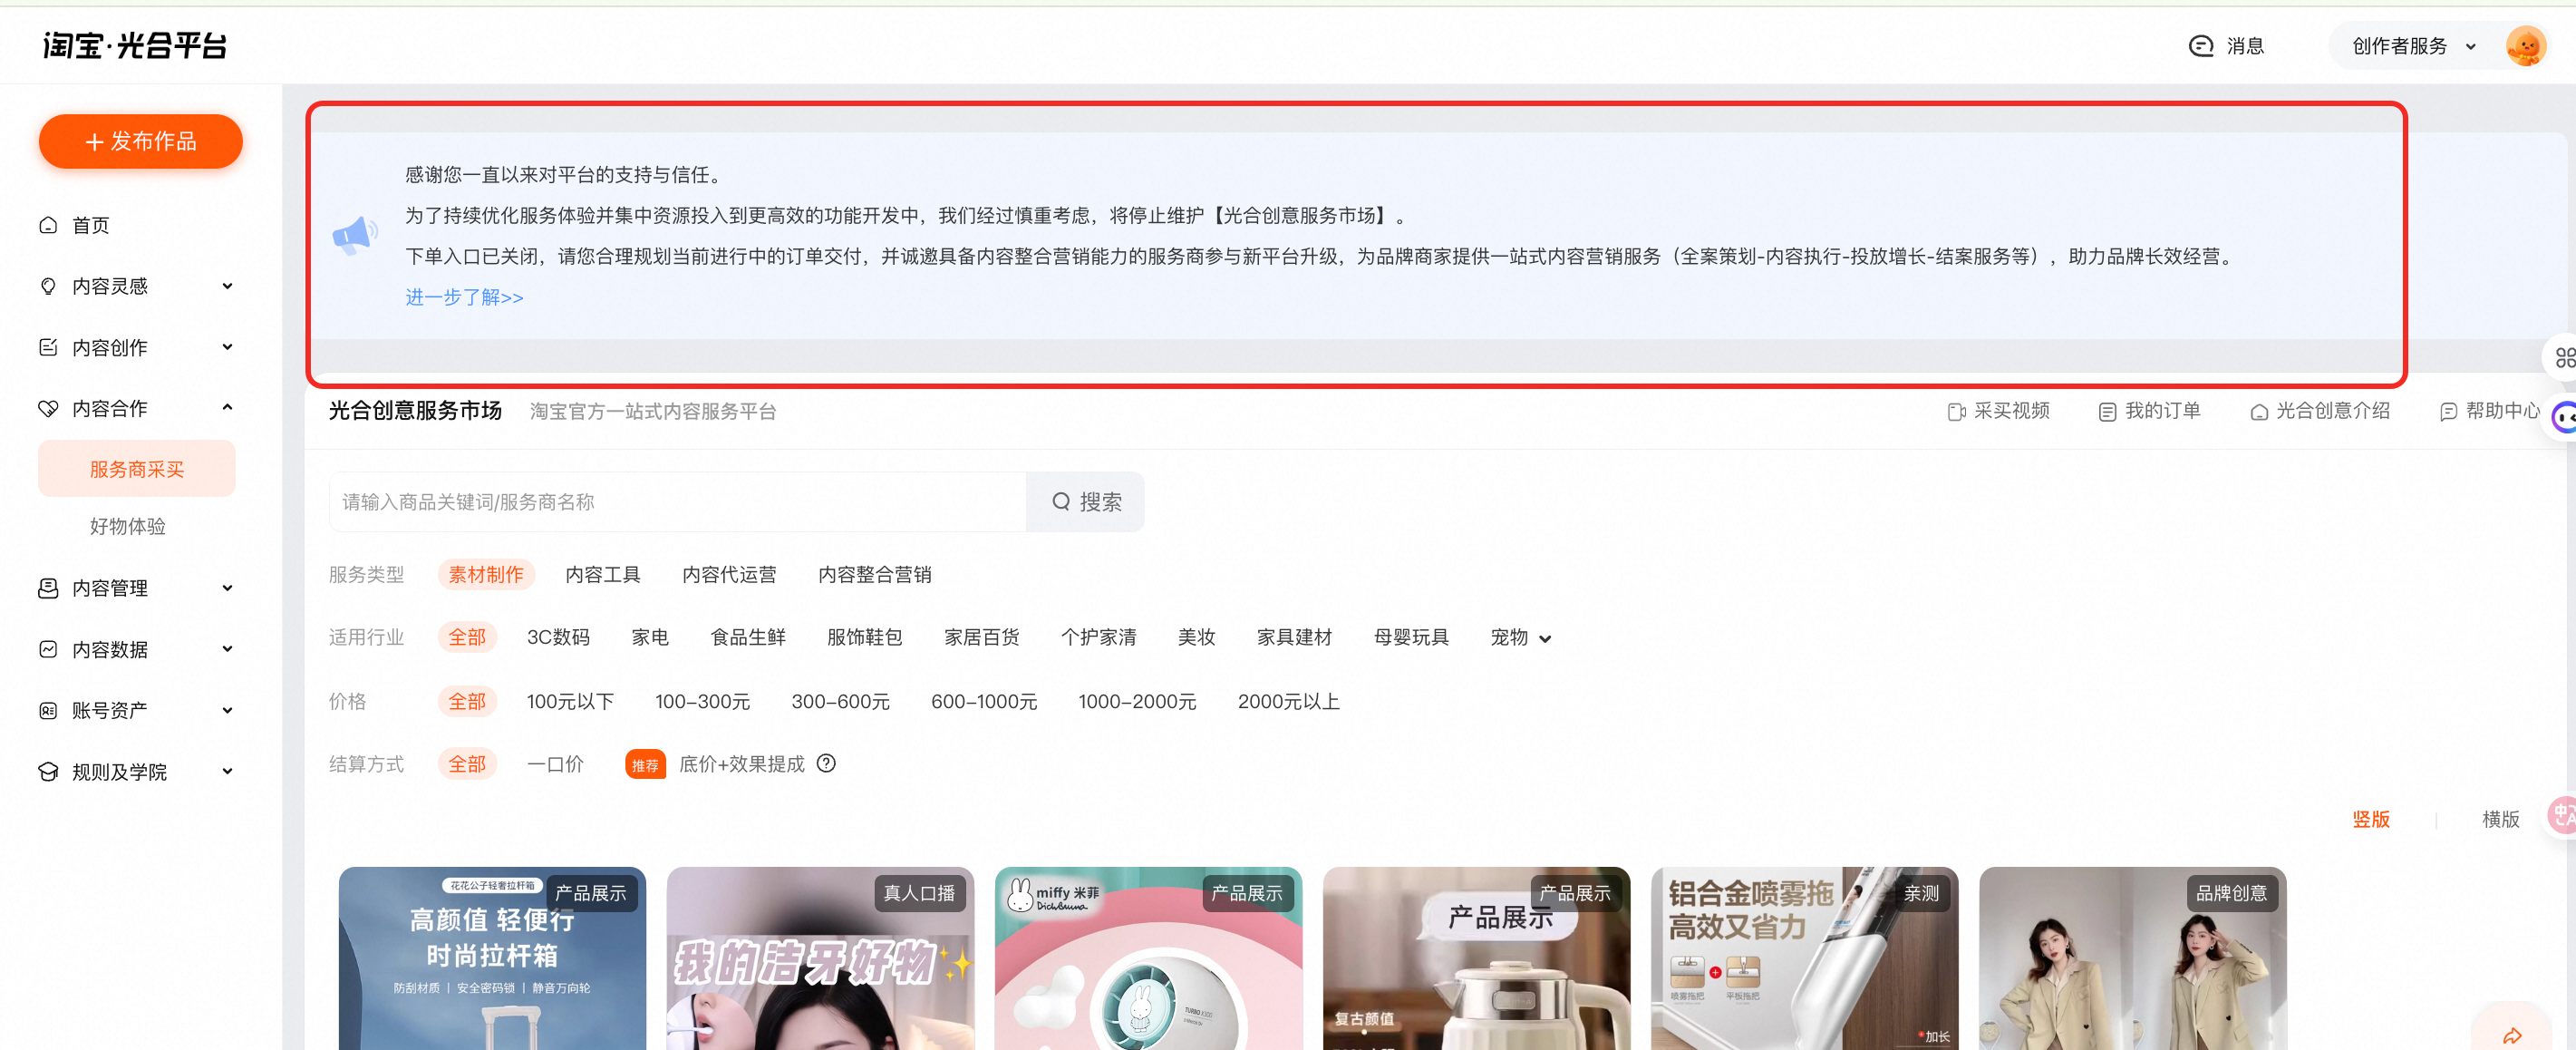
Task: Click the 首页 home icon
Action: (x=48, y=225)
